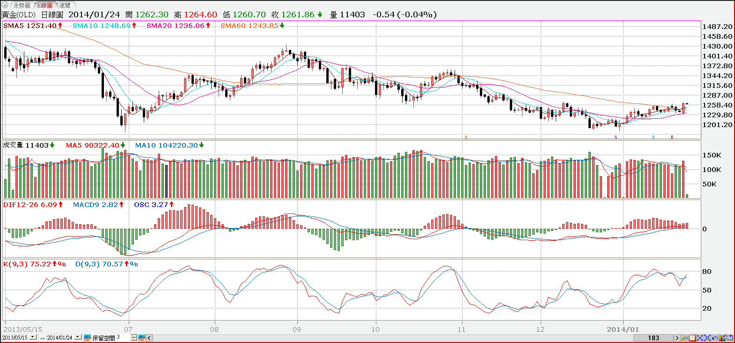The height and width of the screenshot is (343, 735).
Task: Click the orange marker triangle near November
Action: [x=466, y=137]
